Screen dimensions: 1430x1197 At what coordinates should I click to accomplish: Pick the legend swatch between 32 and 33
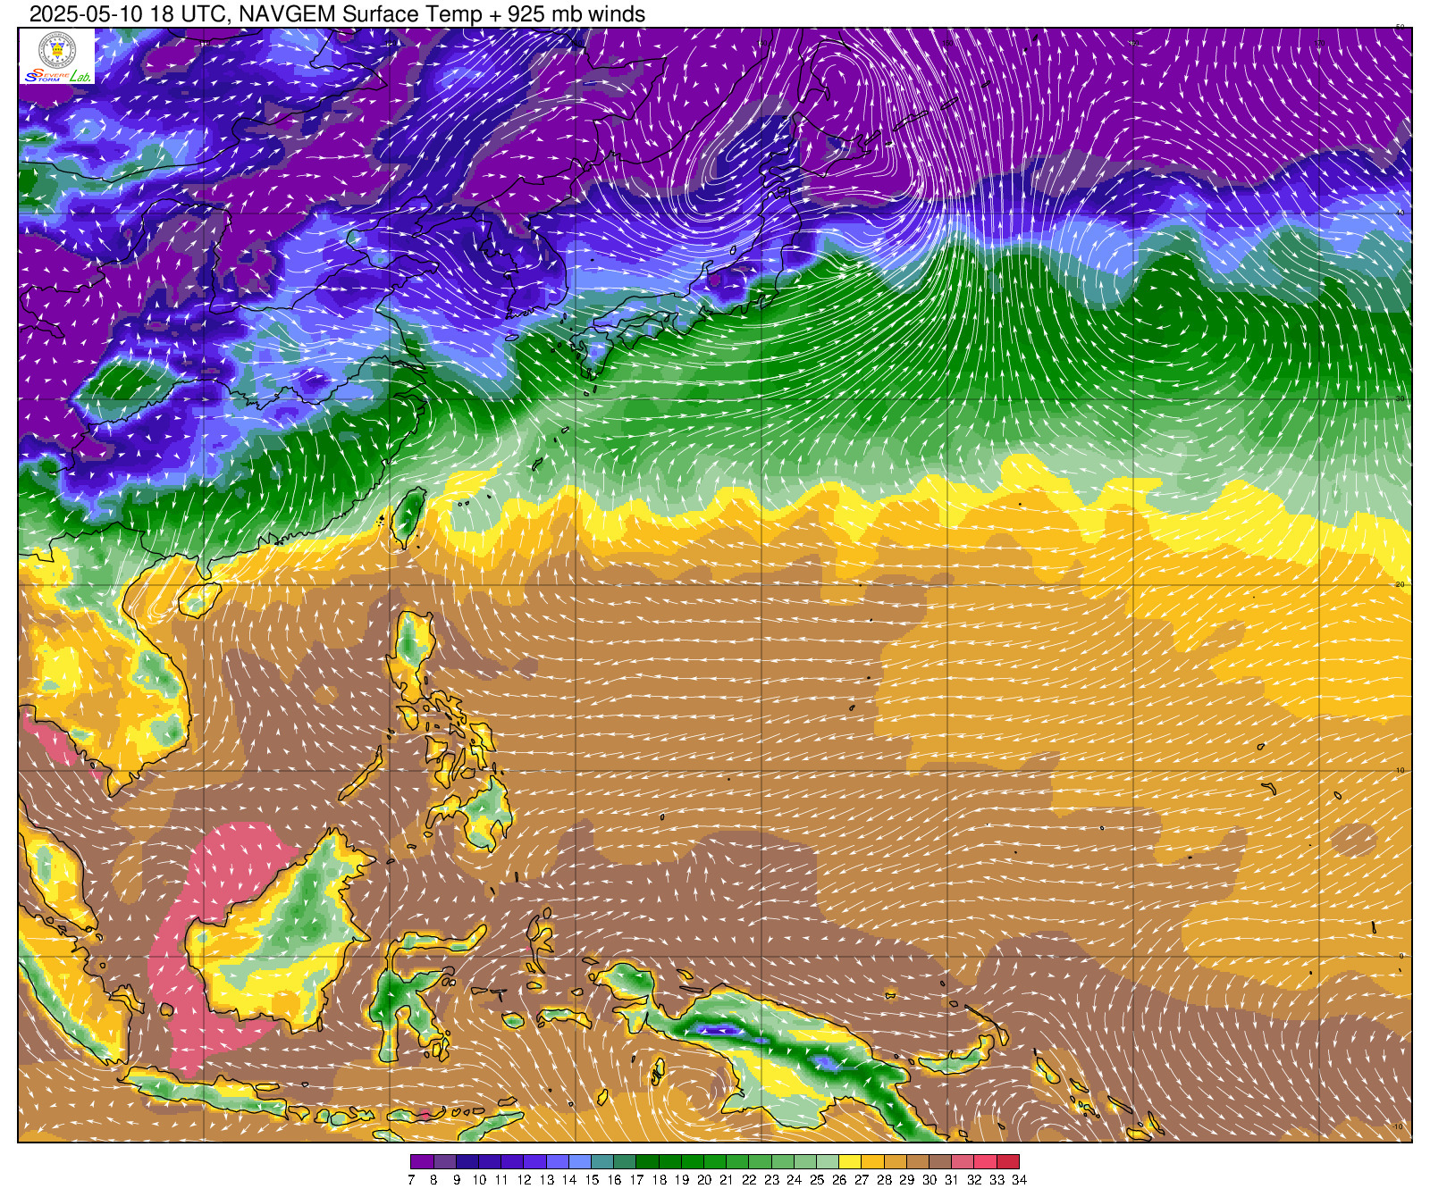click(x=985, y=1162)
